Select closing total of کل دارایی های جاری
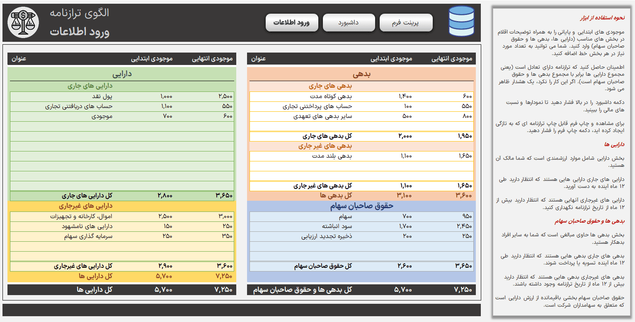The height and width of the screenshot is (322, 635). tap(224, 196)
